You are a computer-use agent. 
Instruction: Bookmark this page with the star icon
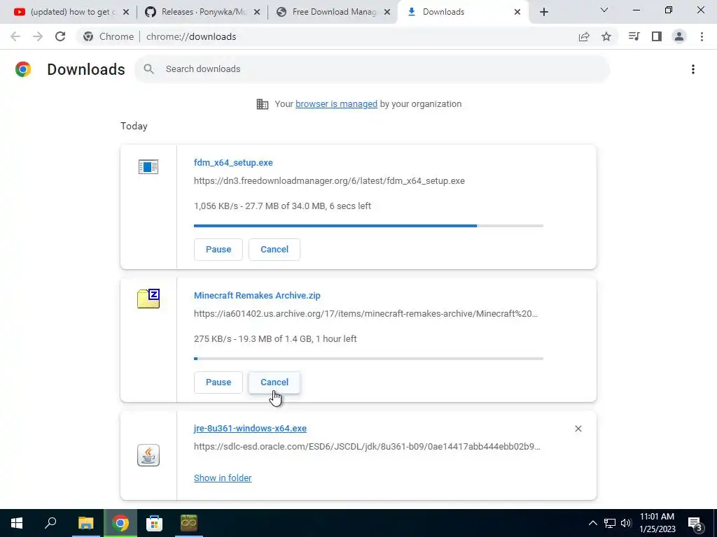pyautogui.click(x=606, y=36)
